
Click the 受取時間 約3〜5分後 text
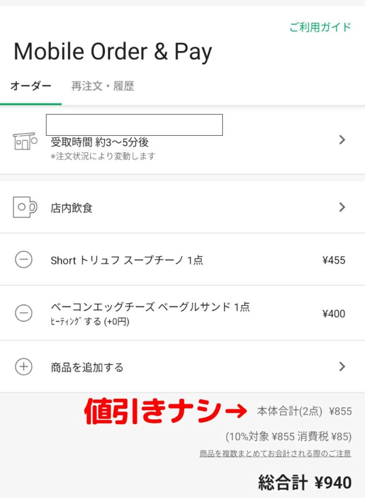100,142
